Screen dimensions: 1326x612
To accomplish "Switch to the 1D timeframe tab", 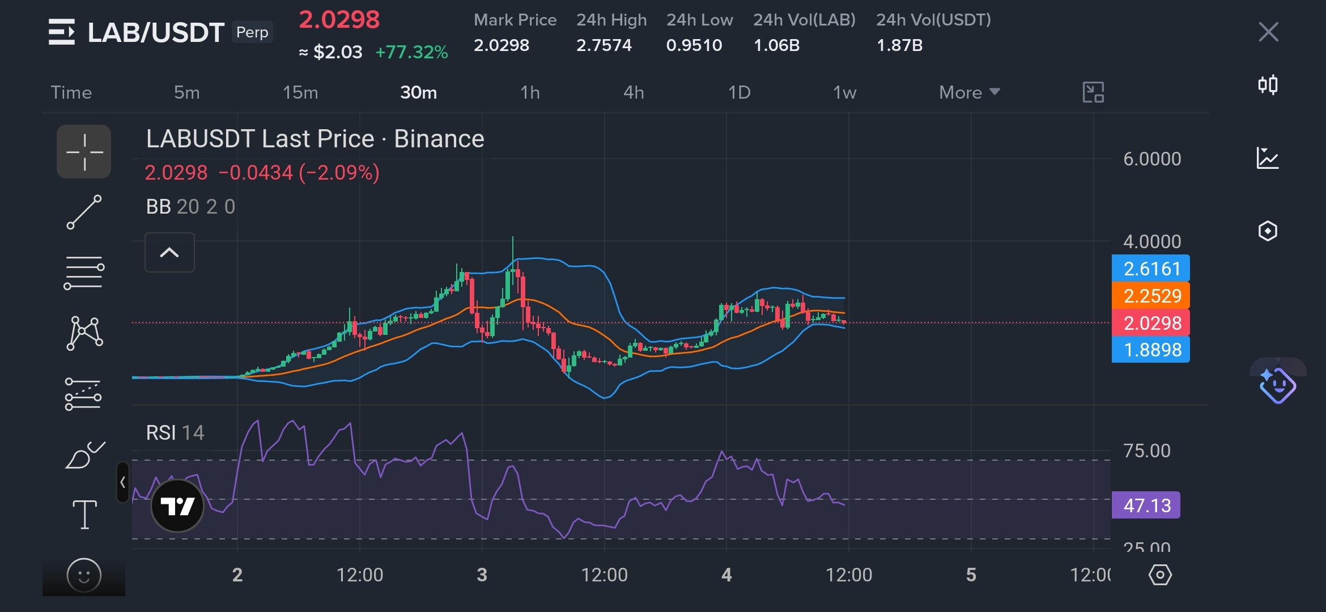I will coord(739,92).
